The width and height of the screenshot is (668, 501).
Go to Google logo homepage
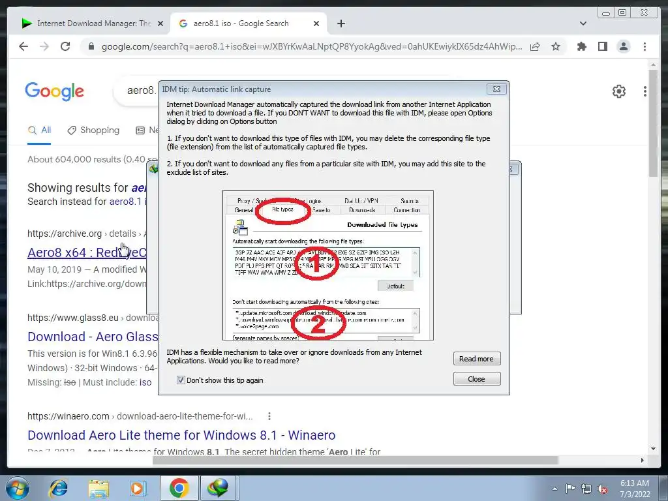(55, 91)
